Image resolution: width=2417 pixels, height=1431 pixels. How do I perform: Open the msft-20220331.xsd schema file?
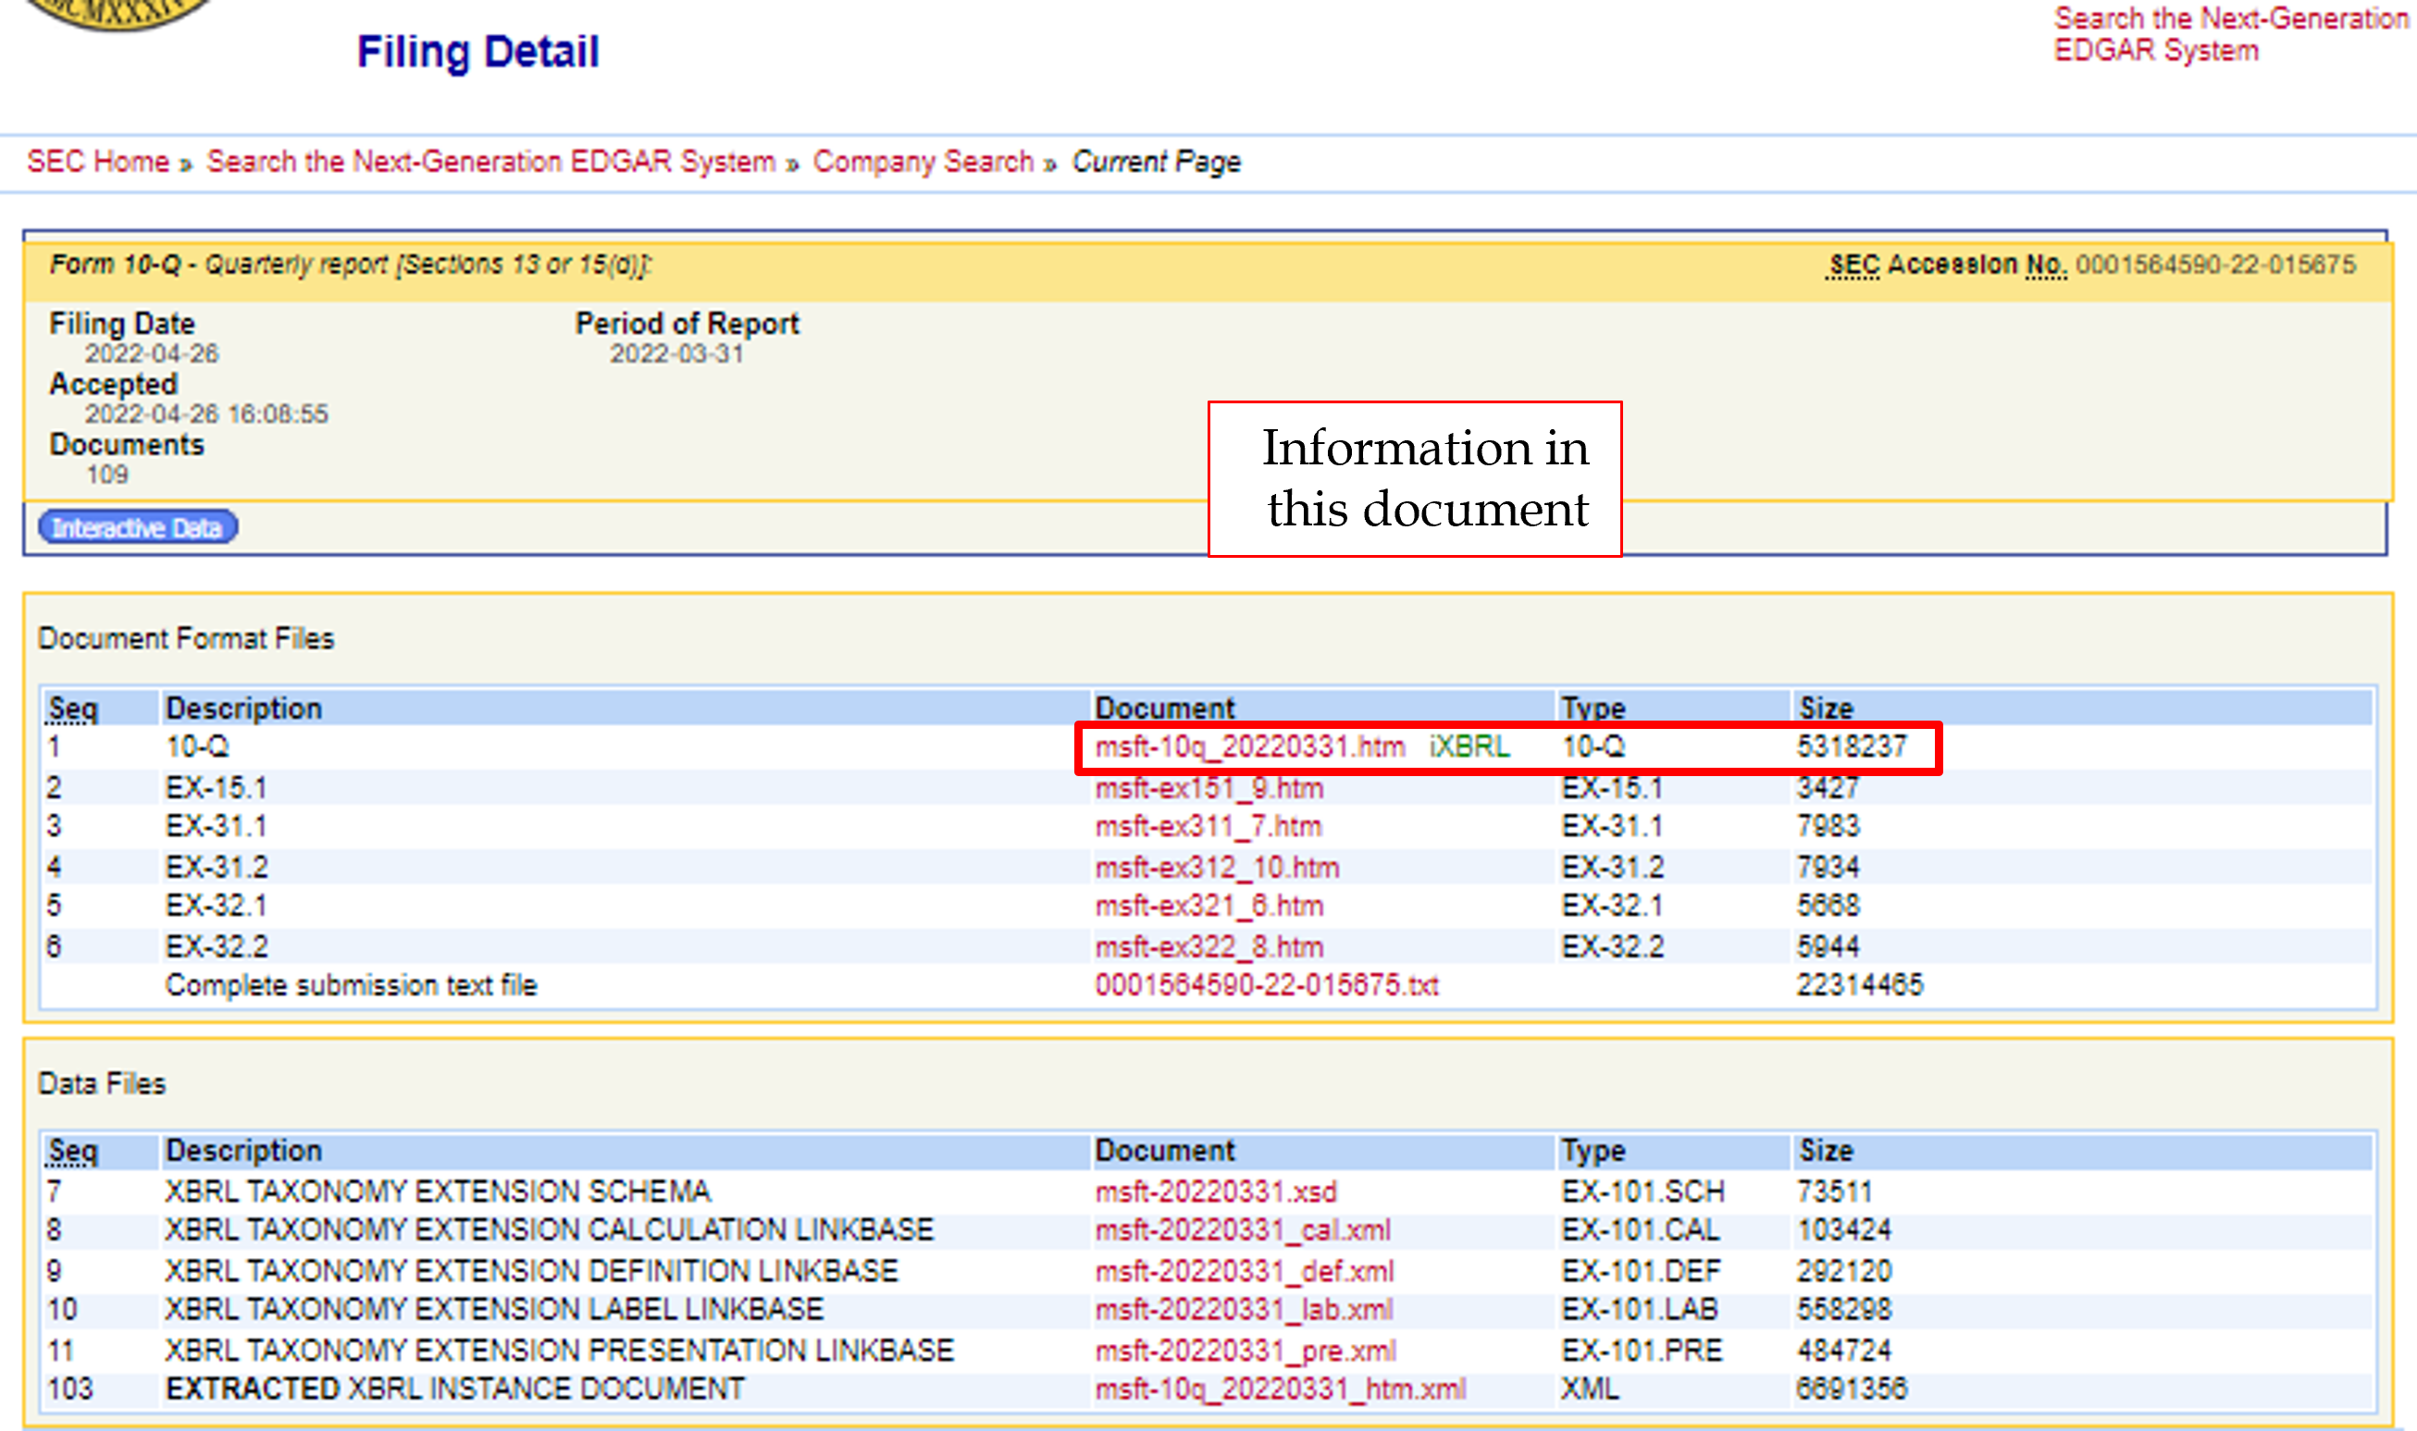1216,1190
